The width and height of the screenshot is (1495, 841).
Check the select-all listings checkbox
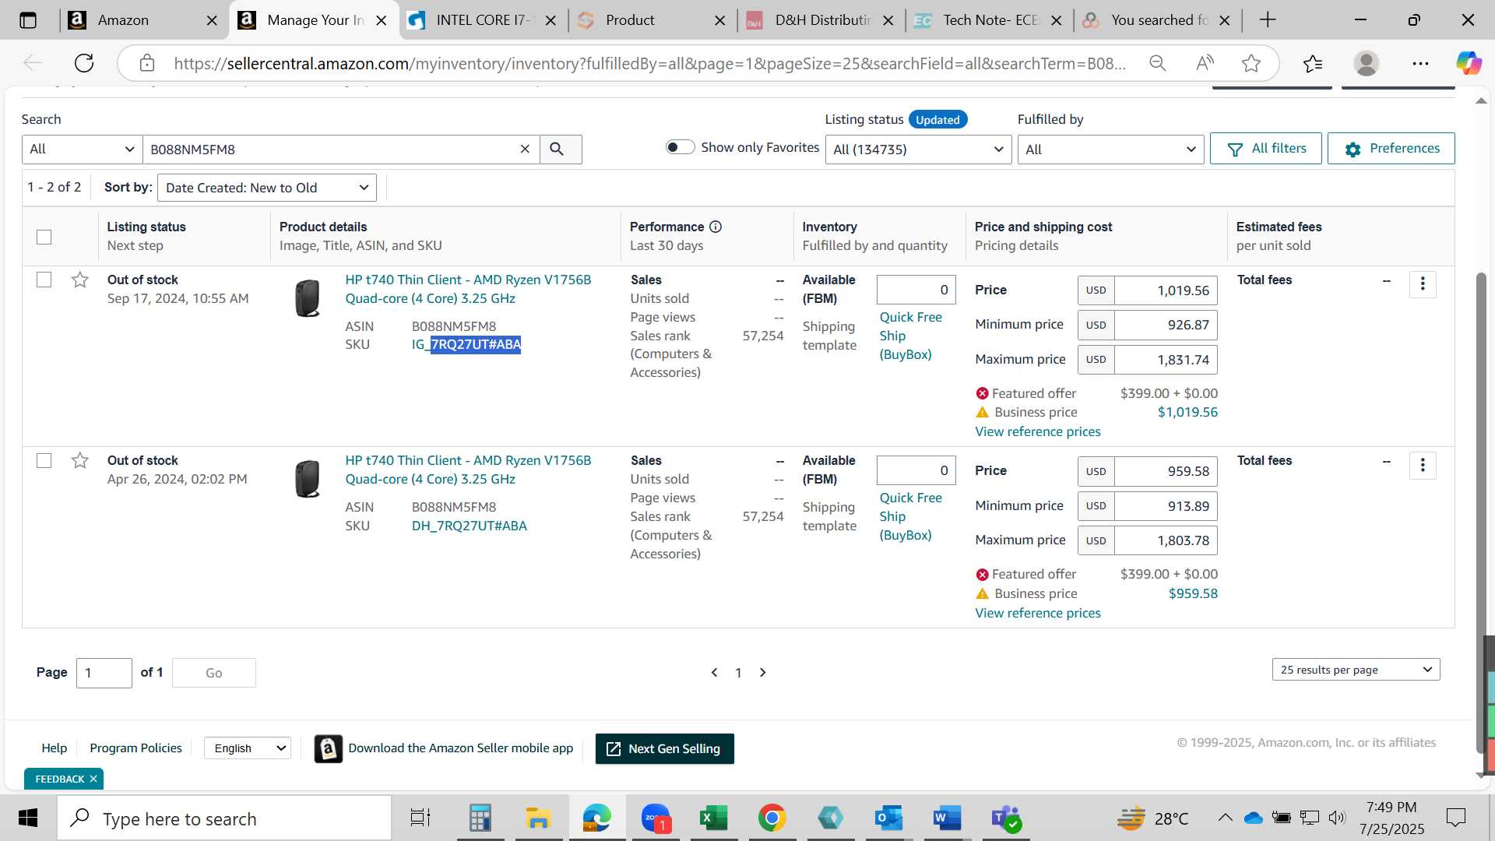(x=44, y=237)
